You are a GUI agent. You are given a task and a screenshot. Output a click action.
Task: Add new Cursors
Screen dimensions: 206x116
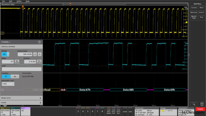(x=194, y=8)
